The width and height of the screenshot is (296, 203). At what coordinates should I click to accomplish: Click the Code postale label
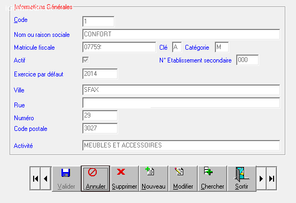click(30, 129)
